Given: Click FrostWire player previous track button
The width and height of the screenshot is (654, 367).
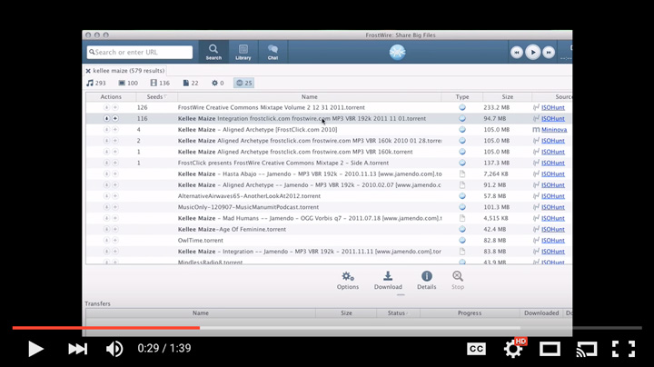Looking at the screenshot, I should [516, 52].
